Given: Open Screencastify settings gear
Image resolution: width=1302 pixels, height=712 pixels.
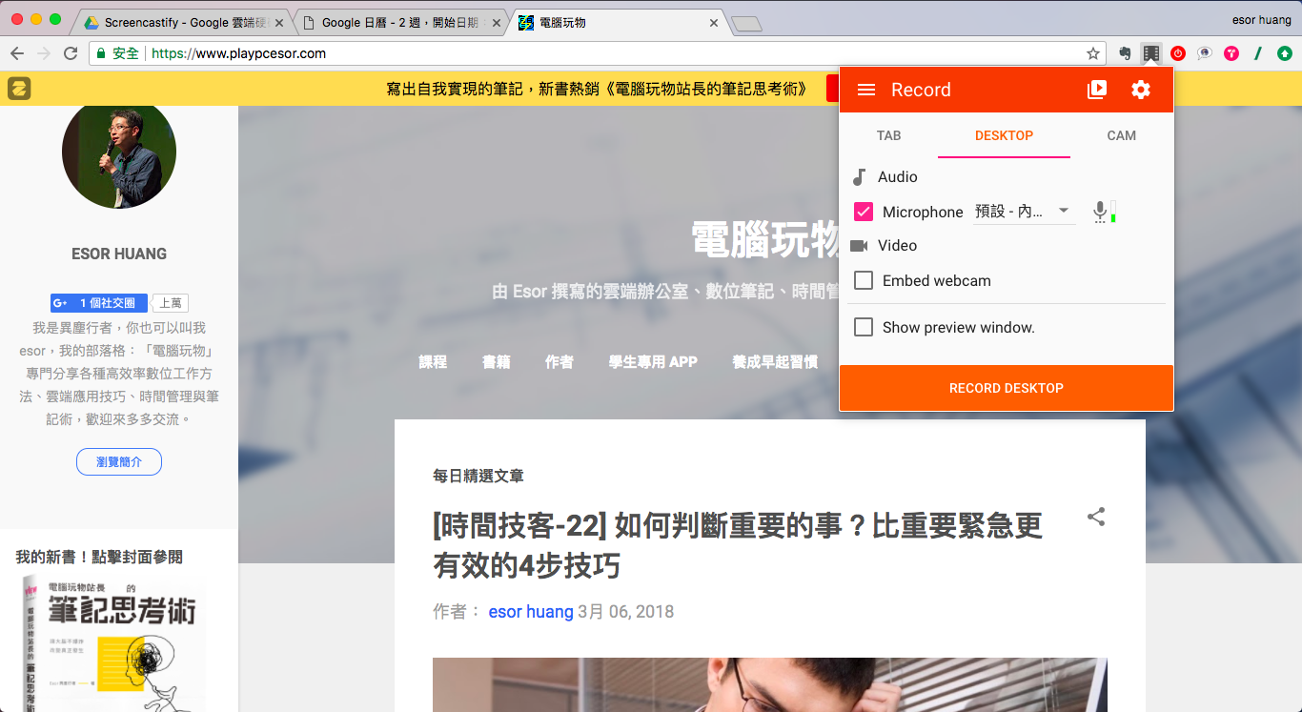Looking at the screenshot, I should [x=1141, y=90].
